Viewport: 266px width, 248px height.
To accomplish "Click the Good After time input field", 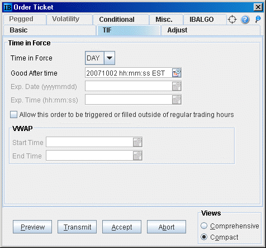I will coord(129,73).
